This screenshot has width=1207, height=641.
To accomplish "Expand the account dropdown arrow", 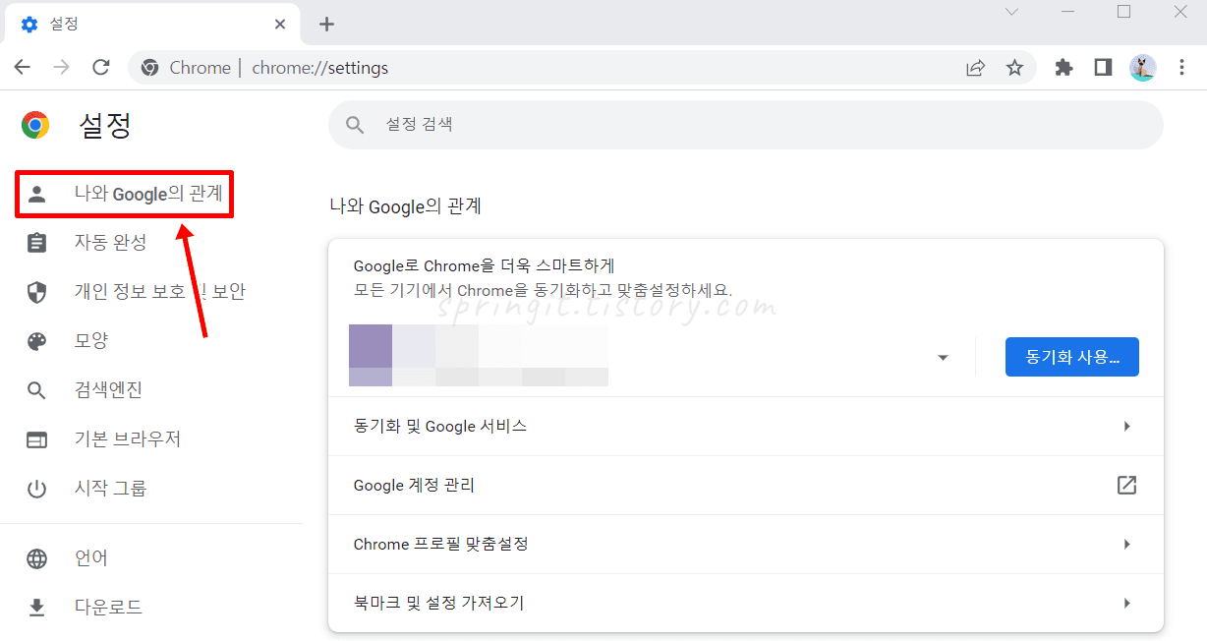I will click(x=943, y=357).
